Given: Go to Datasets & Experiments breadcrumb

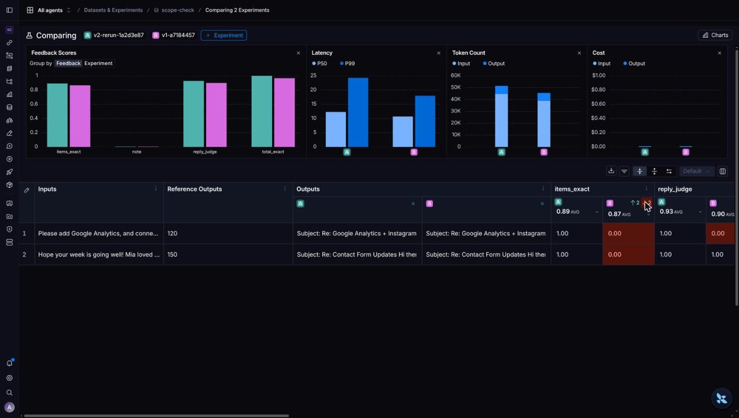Looking at the screenshot, I should click(x=113, y=10).
